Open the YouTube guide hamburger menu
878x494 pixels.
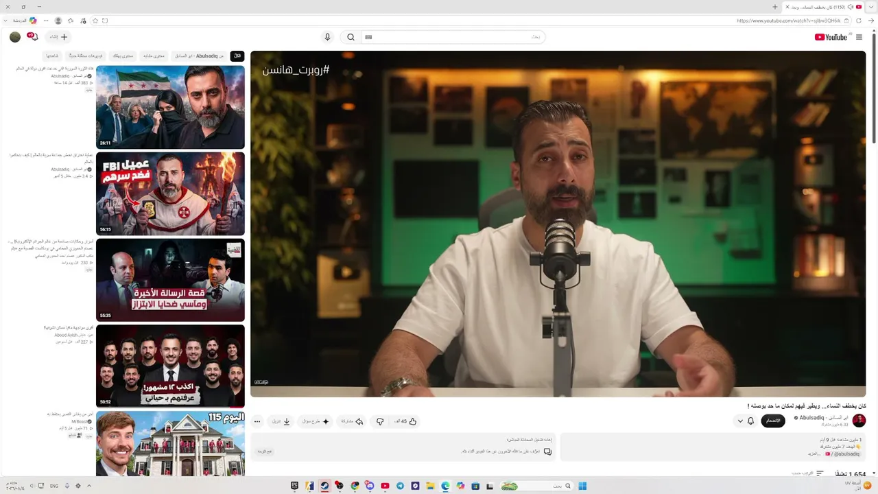click(859, 37)
